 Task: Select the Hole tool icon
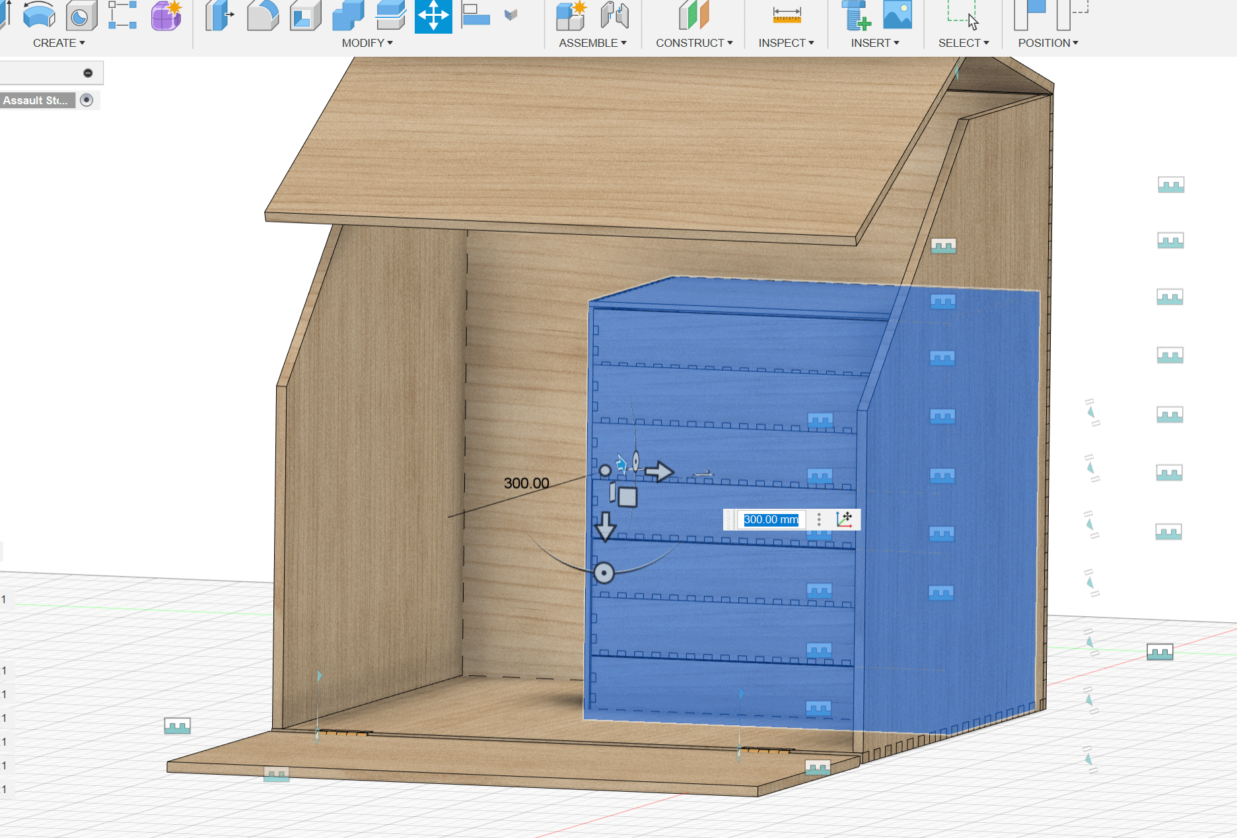point(81,15)
